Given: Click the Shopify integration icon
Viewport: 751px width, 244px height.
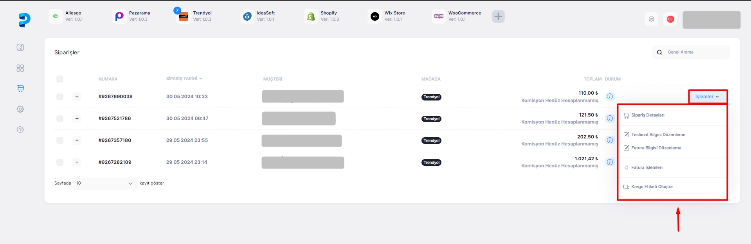Looking at the screenshot, I should click(311, 16).
